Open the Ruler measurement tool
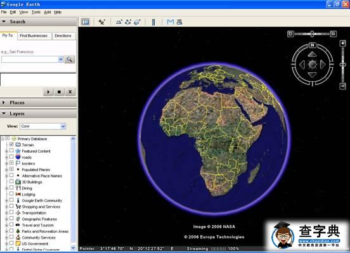 point(153,22)
